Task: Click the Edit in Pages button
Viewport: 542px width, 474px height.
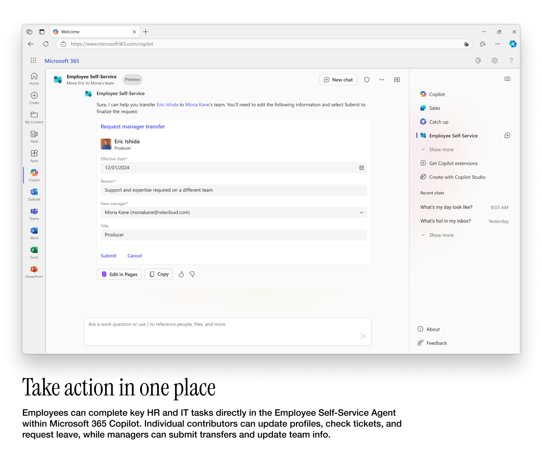Action: coord(119,274)
